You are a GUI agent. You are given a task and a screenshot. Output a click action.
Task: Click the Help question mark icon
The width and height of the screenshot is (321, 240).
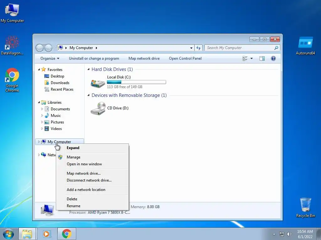[x=273, y=58]
